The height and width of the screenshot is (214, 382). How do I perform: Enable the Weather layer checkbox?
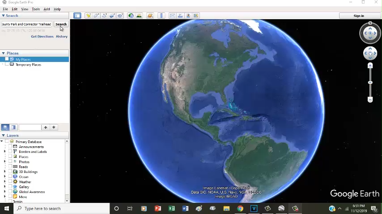tap(10, 181)
